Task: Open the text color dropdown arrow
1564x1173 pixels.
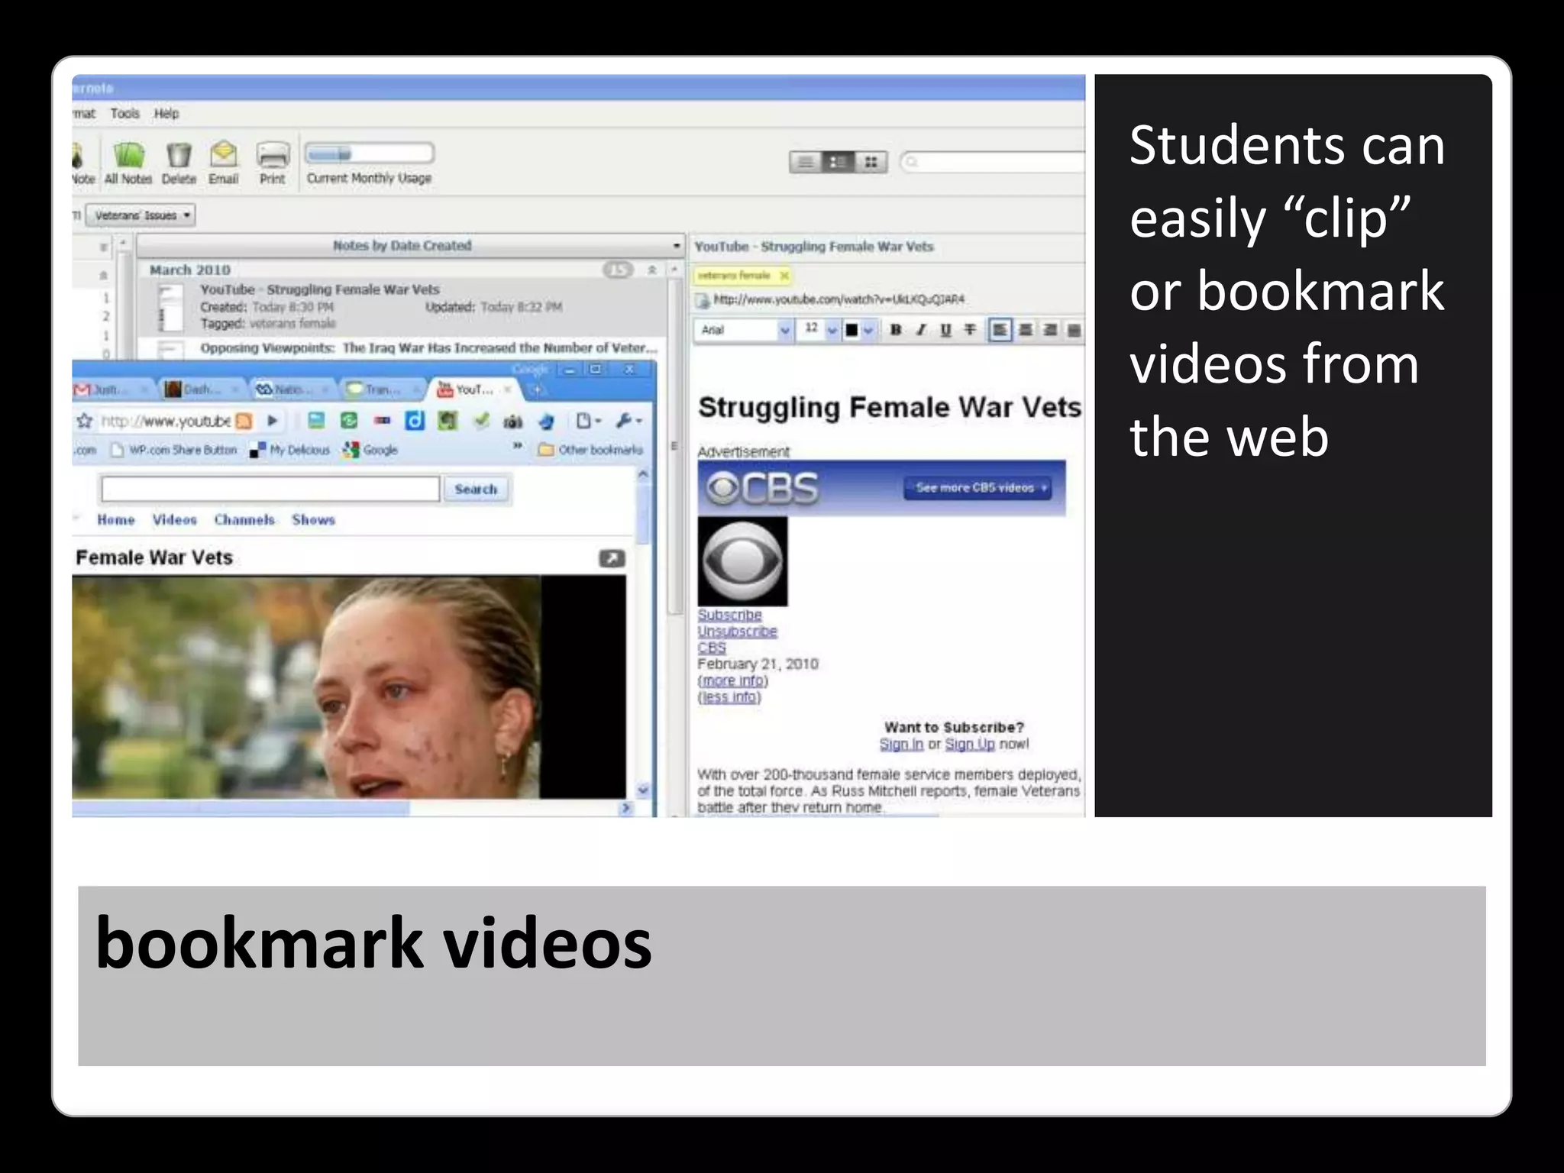Action: [x=868, y=331]
